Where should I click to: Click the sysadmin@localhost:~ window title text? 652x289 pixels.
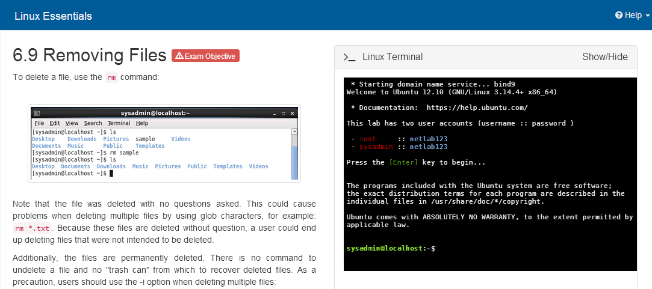(155, 113)
